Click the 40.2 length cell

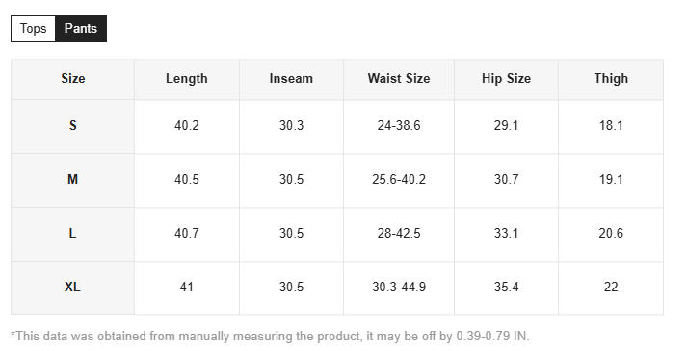(x=187, y=126)
